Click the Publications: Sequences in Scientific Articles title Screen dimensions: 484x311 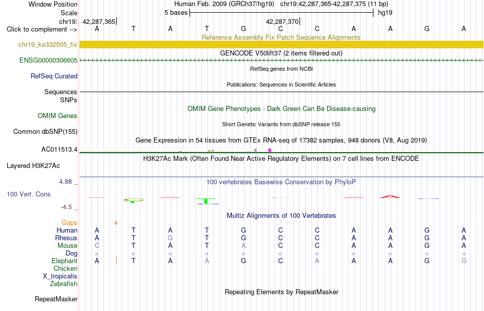(x=281, y=84)
